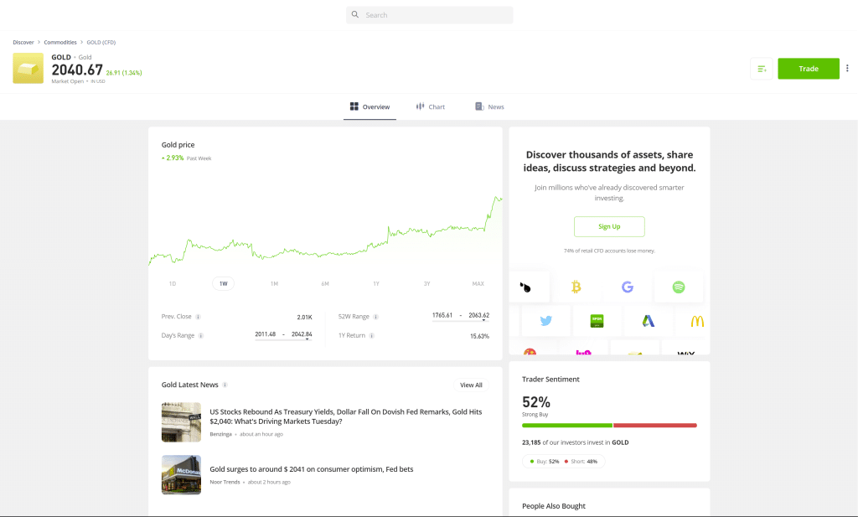858x517 pixels.
Task: Open the Bitcoin asset tile
Action: click(576, 287)
